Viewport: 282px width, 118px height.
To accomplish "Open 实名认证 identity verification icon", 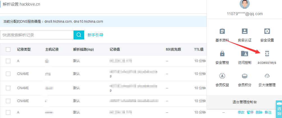I will tap(245, 31).
